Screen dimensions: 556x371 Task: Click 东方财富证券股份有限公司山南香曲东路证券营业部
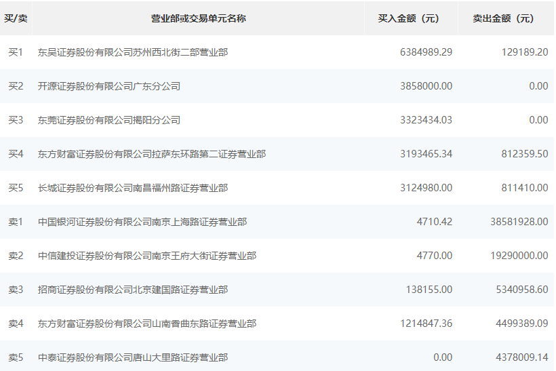point(147,324)
